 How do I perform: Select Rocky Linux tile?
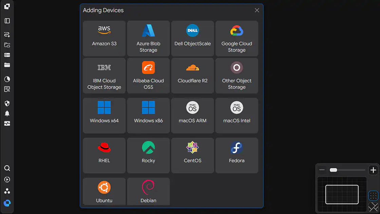click(x=148, y=155)
